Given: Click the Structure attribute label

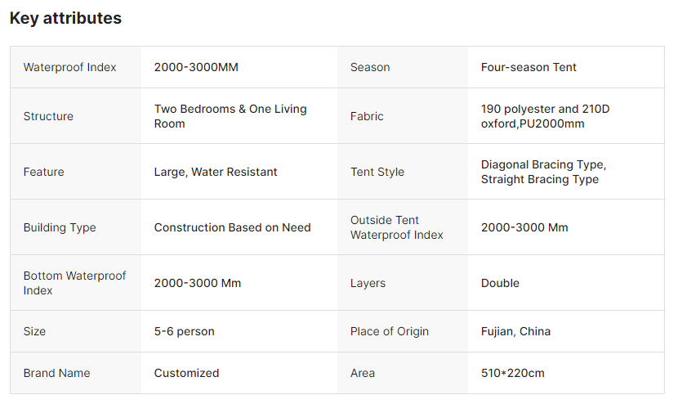Looking at the screenshot, I should 48,116.
